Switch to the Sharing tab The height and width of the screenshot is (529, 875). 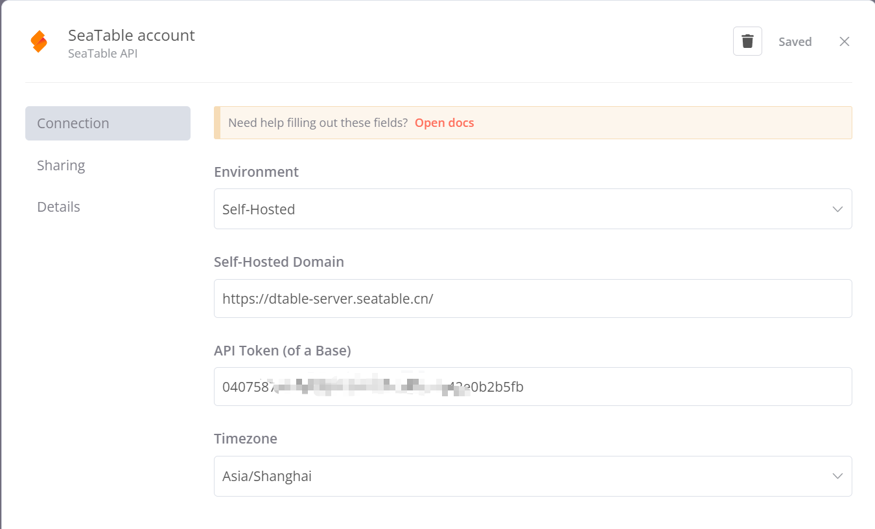point(61,165)
